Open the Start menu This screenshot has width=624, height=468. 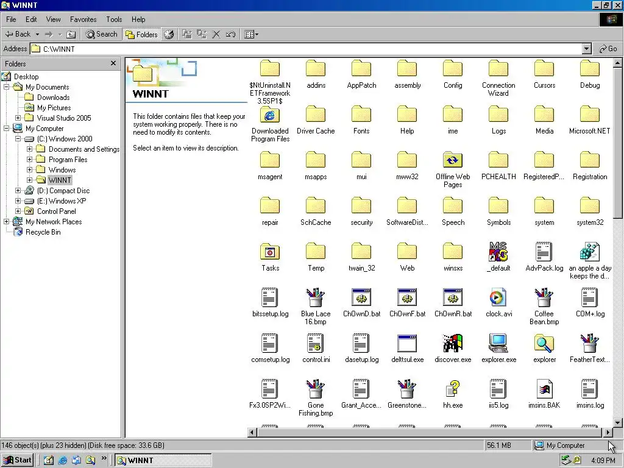click(17, 460)
